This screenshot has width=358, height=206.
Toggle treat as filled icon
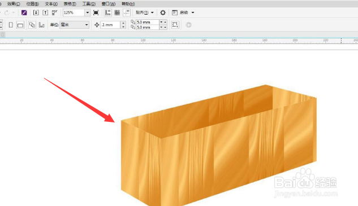point(175,25)
